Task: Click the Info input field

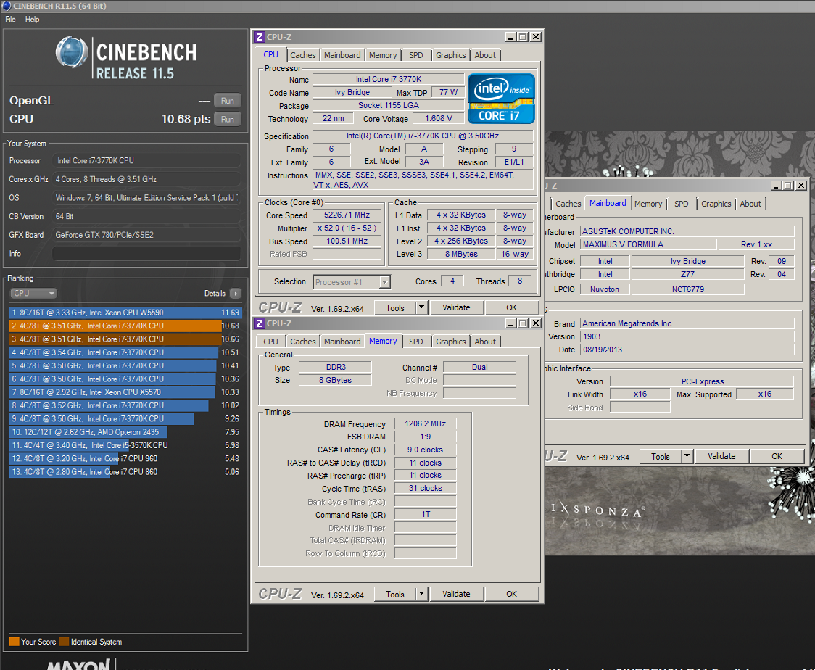Action: coord(146,254)
